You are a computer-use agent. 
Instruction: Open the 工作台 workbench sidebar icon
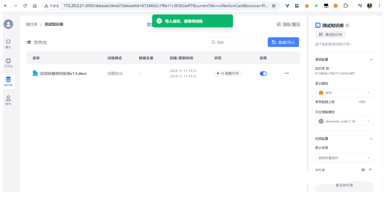coord(8,63)
